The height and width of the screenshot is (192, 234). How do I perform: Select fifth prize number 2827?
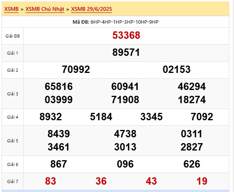click(192, 147)
